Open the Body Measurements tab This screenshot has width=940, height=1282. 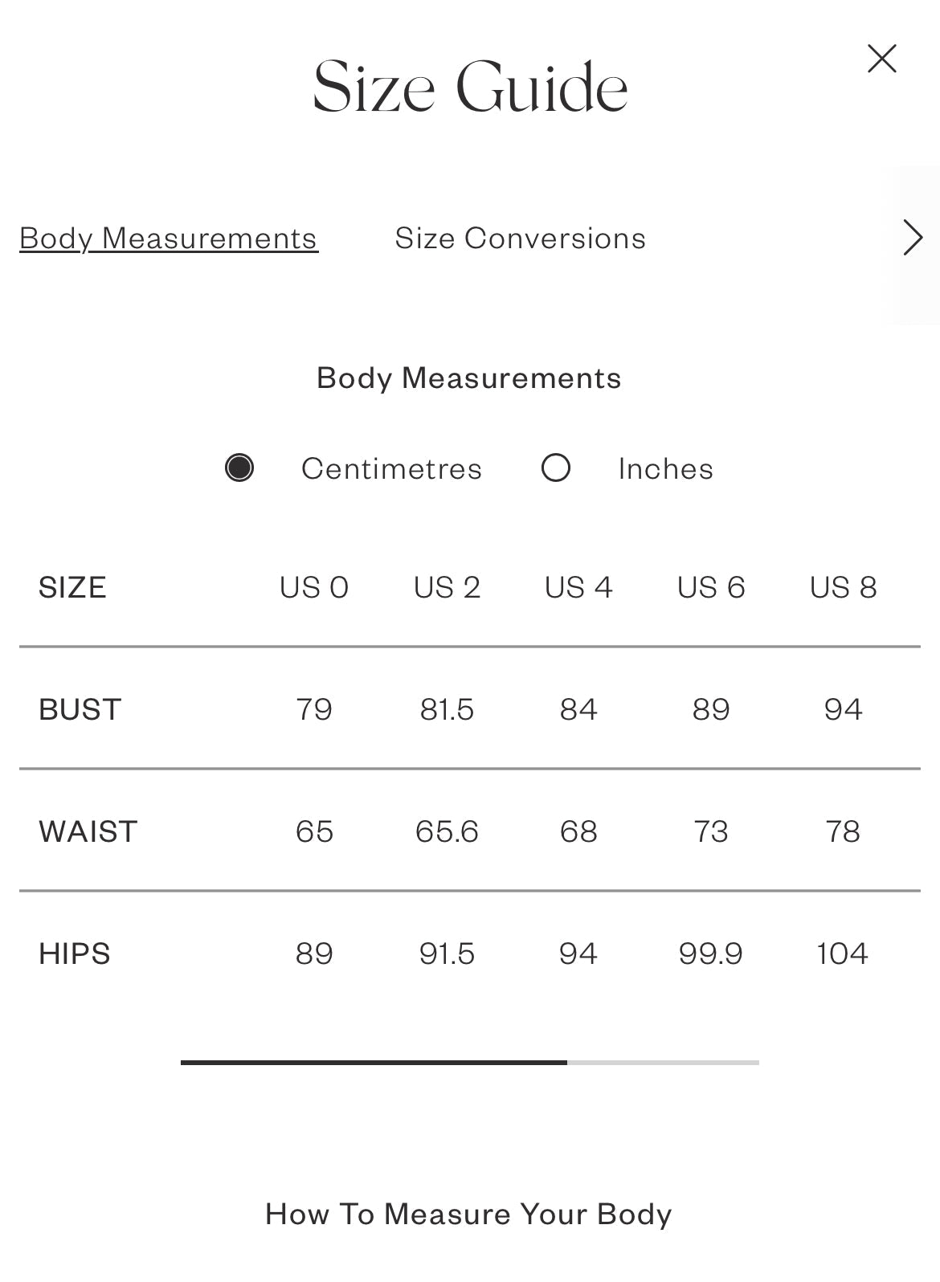[x=169, y=239]
